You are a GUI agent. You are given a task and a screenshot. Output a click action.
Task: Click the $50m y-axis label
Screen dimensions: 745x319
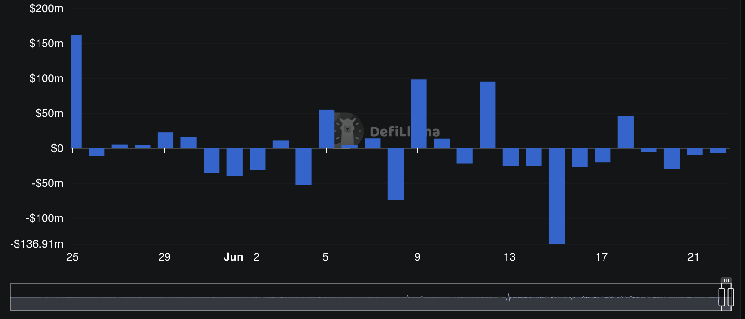[50, 114]
